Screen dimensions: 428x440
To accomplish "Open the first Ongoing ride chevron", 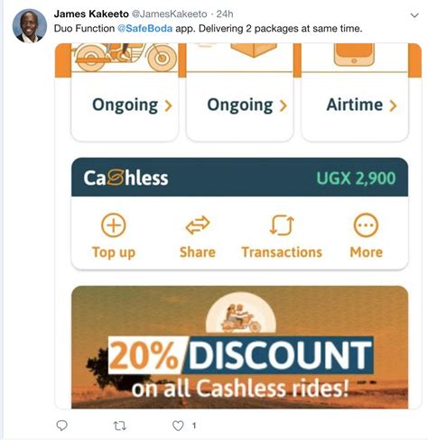I will coord(169,105).
